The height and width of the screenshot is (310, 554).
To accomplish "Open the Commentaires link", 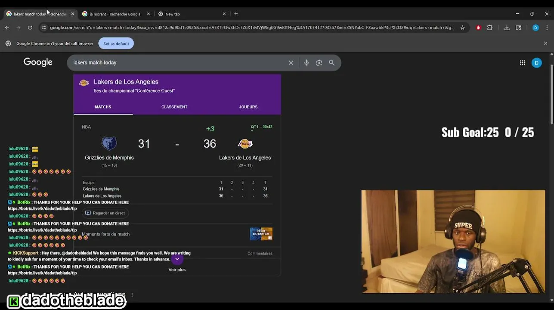I will (x=260, y=254).
